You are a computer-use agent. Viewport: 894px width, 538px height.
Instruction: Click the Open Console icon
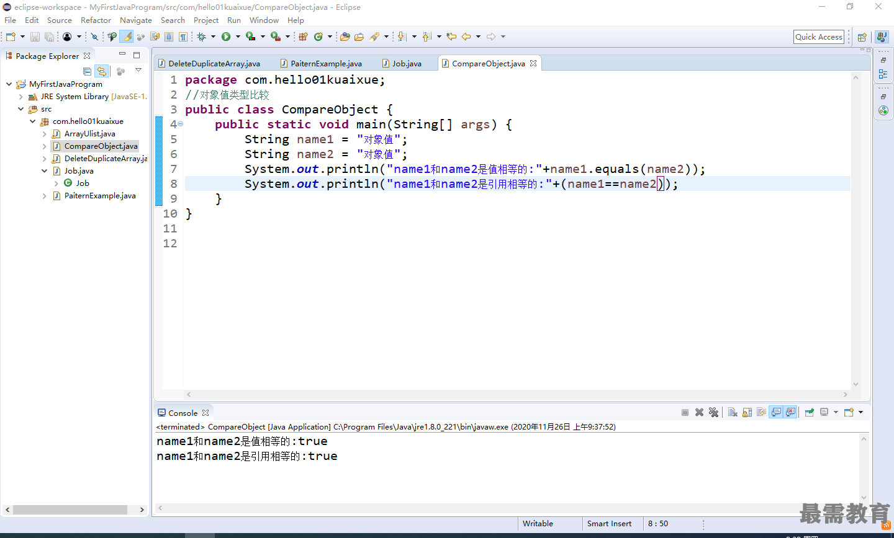[x=849, y=412]
